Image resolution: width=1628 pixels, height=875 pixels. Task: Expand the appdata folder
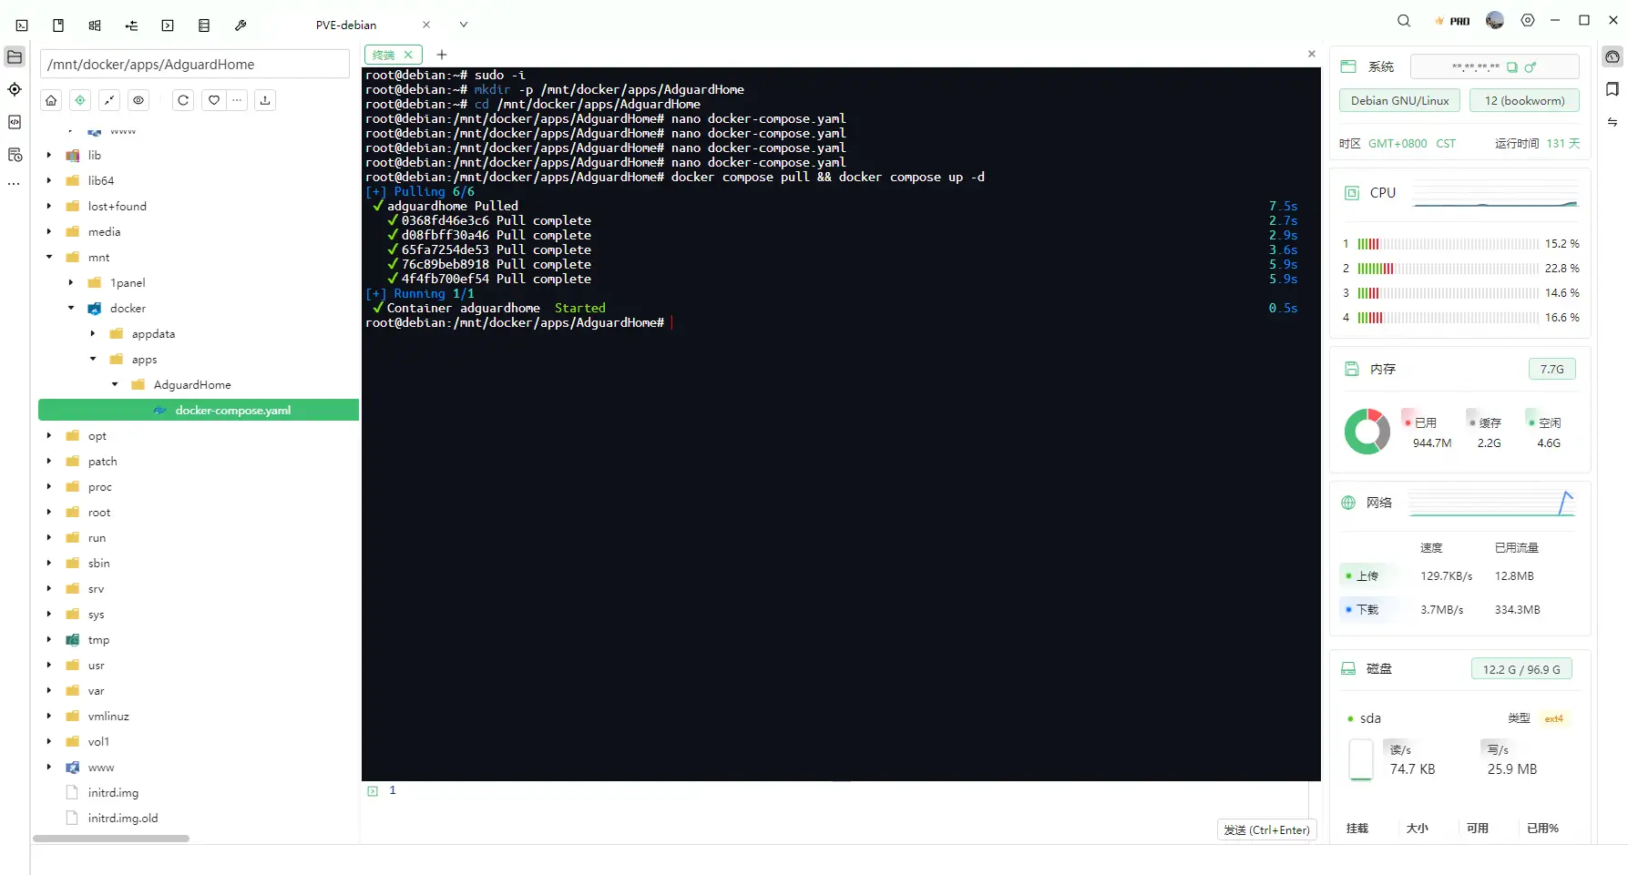pos(91,333)
